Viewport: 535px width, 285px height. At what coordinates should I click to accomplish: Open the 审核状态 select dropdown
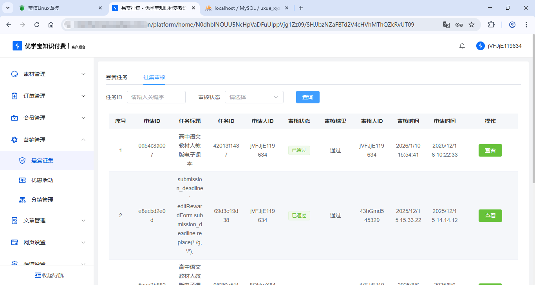click(x=254, y=97)
